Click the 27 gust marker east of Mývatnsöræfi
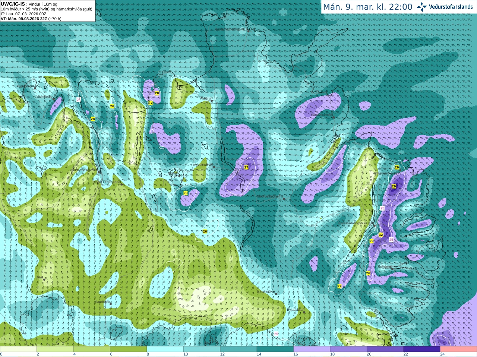Screen dimensions: 477x357 246,167
